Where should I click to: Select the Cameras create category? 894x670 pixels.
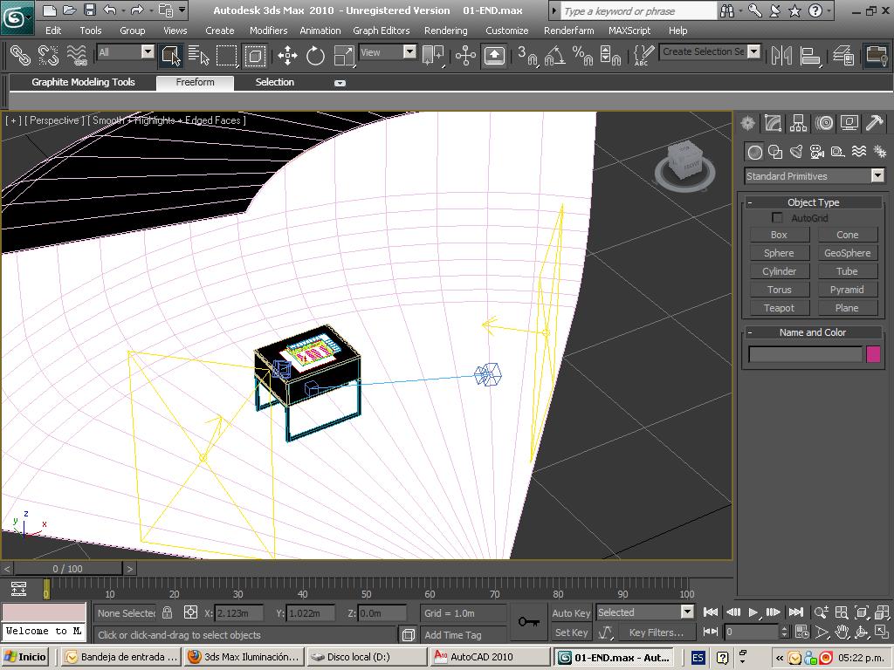[x=817, y=152]
